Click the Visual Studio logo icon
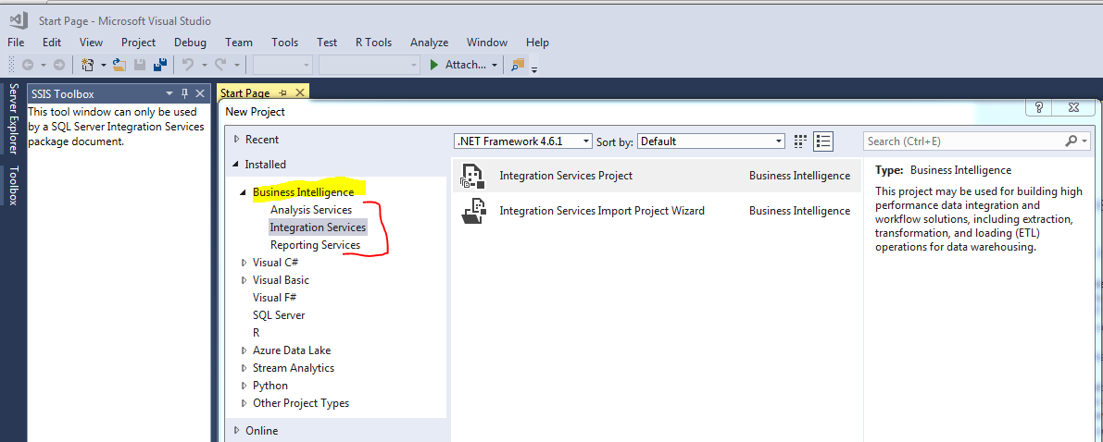The height and width of the screenshot is (442, 1103). click(19, 20)
